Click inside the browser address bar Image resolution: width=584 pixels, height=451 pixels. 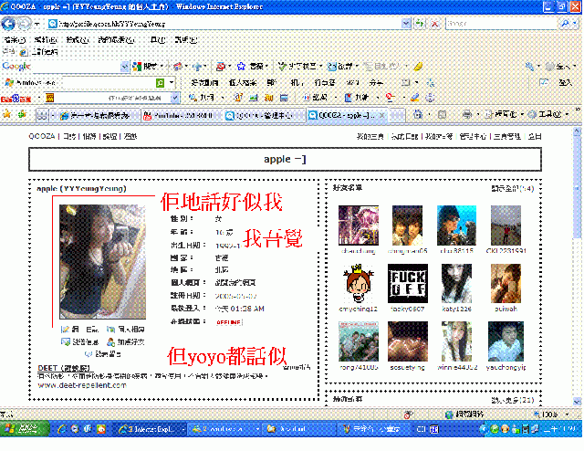[x=225, y=24]
